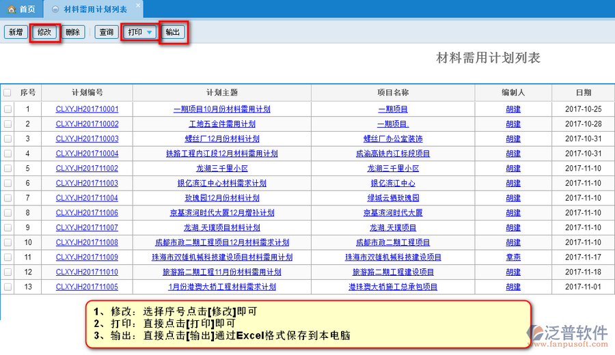Check the checkbox for row 11
The image size is (615, 355).
click(8, 257)
